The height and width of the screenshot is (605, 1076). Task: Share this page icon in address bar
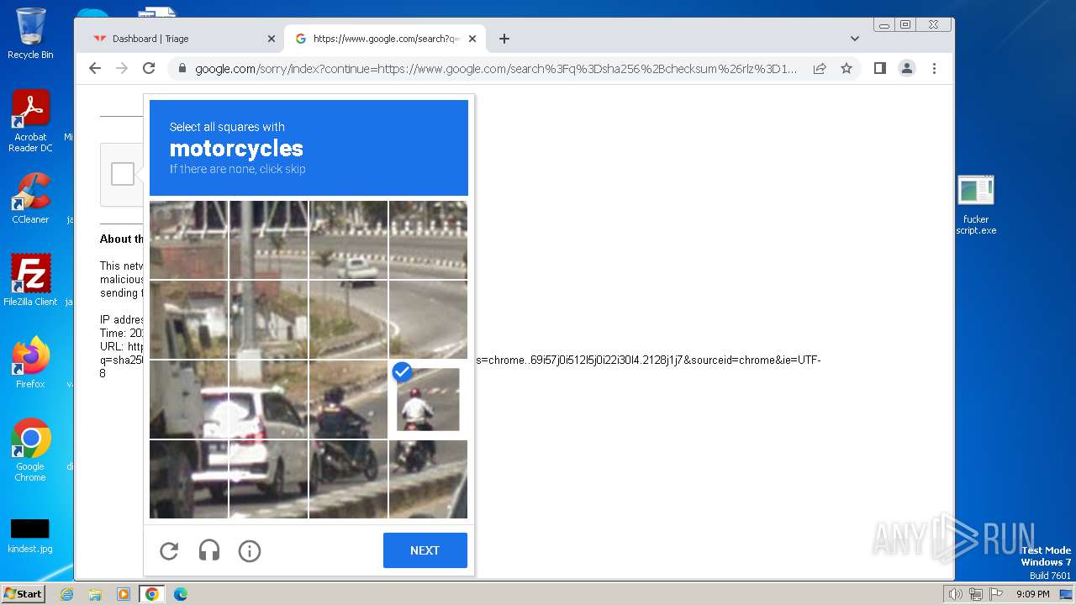(x=820, y=68)
